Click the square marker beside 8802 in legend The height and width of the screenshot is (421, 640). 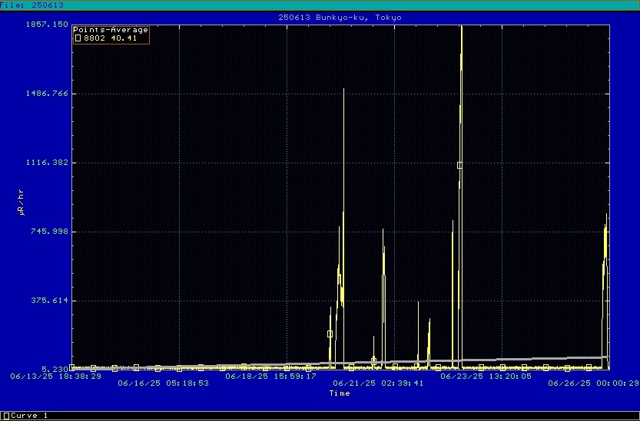coord(77,38)
